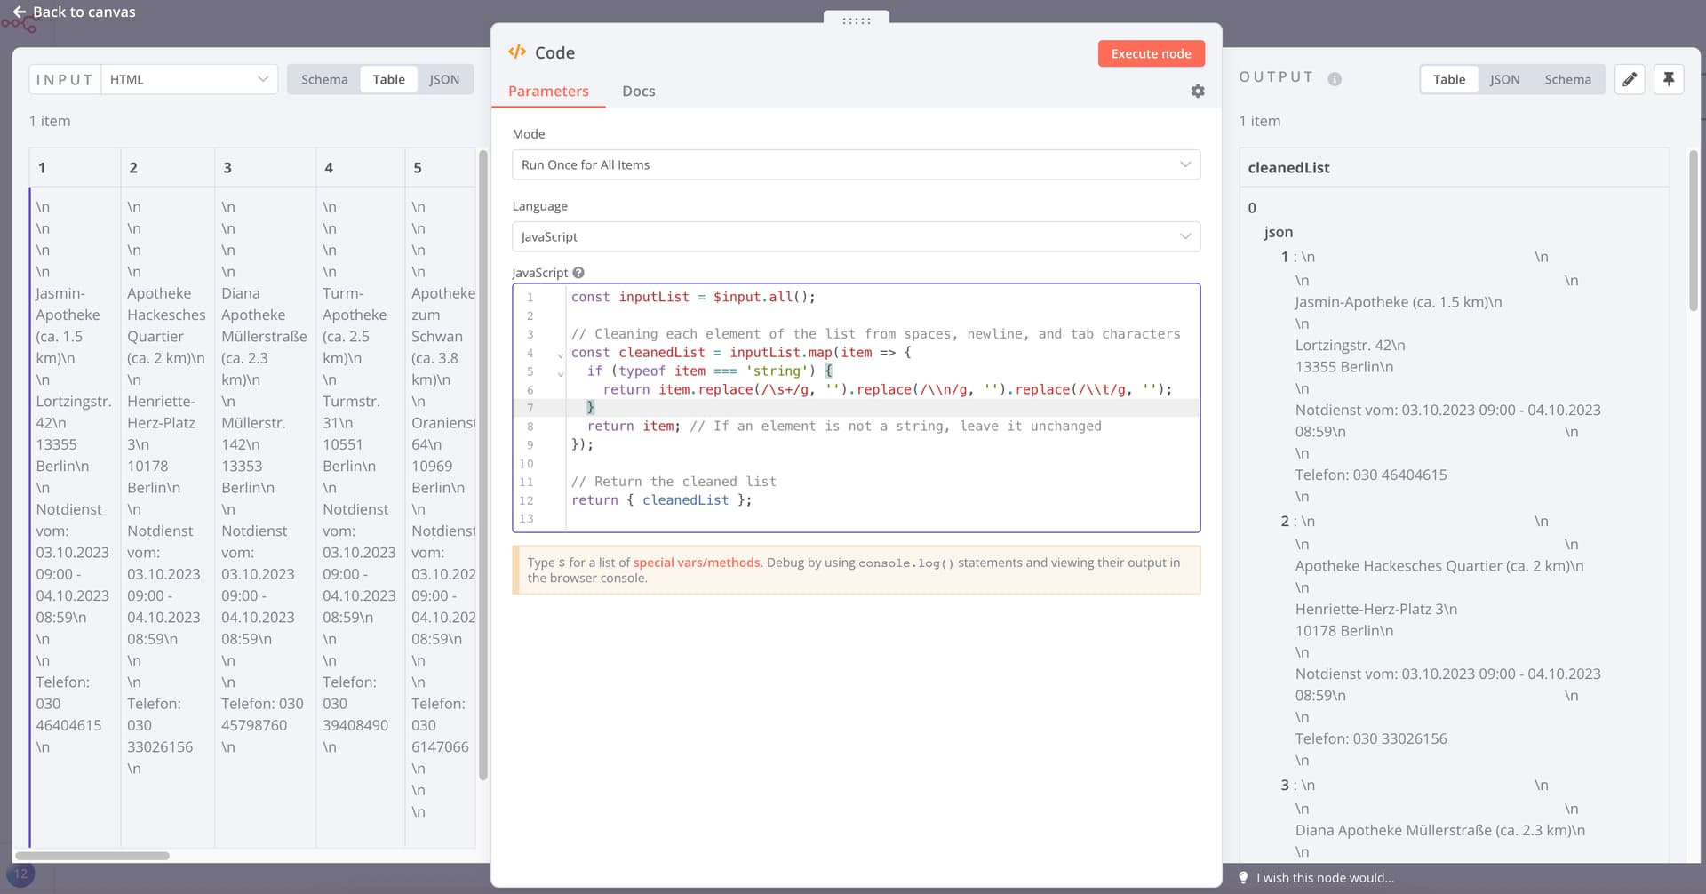
Task: Select the Parameters tab
Action: tap(548, 91)
